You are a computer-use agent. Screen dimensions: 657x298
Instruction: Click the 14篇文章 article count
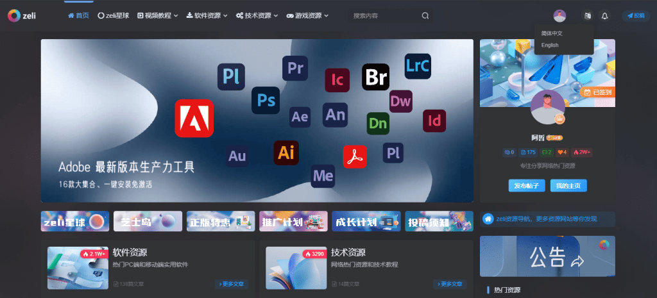point(346,284)
